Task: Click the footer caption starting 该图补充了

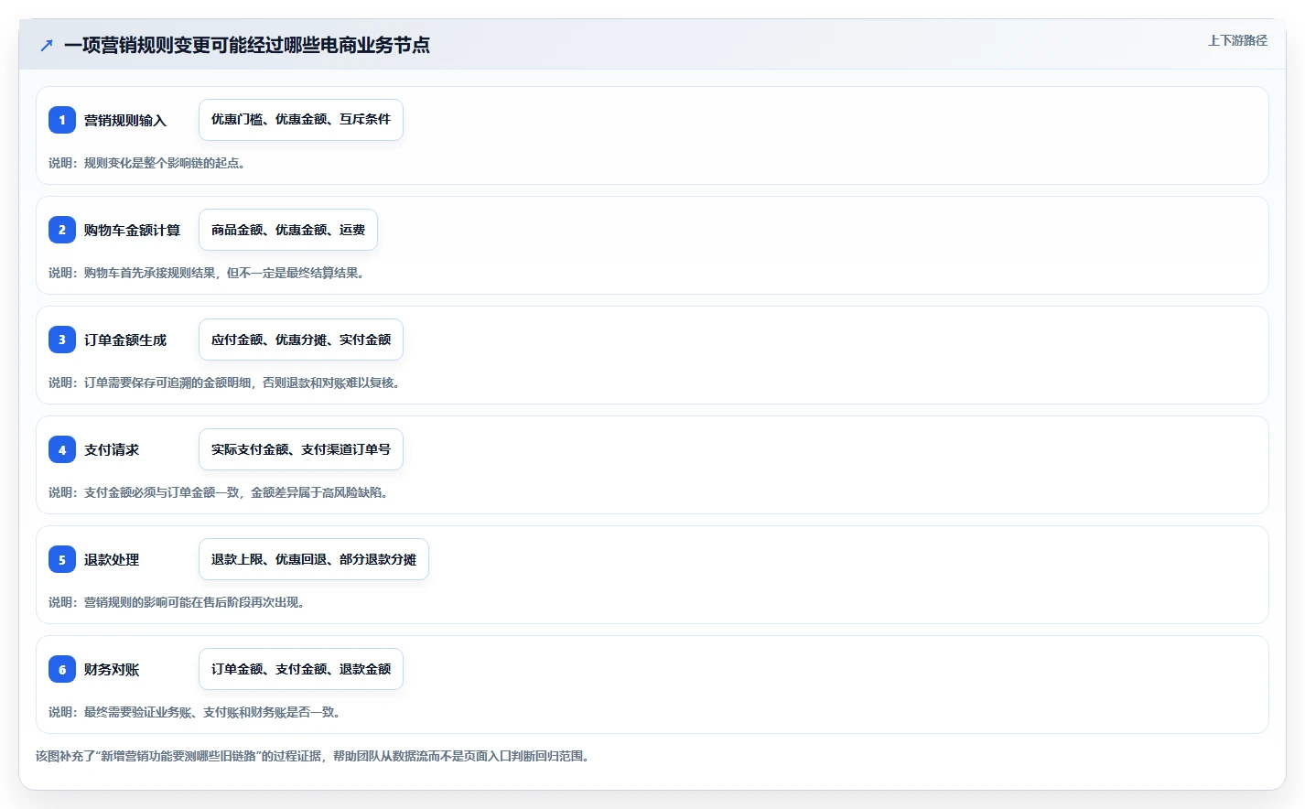Action: pos(313,756)
